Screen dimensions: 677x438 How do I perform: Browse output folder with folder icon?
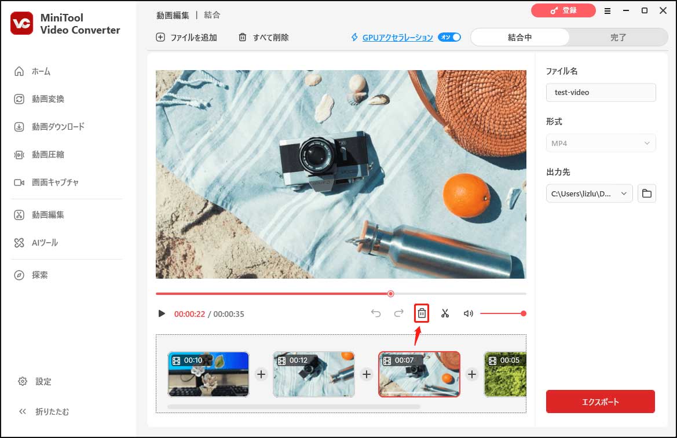click(x=646, y=194)
